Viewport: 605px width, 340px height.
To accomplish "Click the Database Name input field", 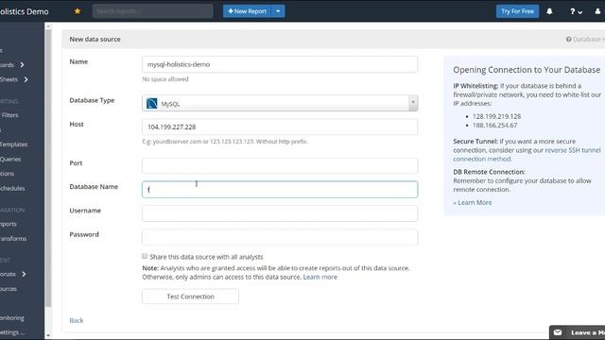I will [280, 189].
